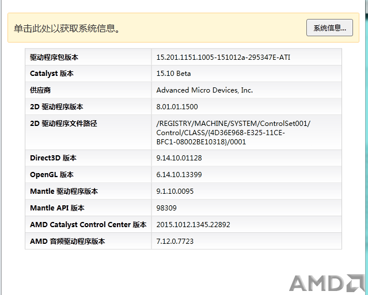Select the value 8.01.01.1500
368x295 pixels.
(x=177, y=106)
